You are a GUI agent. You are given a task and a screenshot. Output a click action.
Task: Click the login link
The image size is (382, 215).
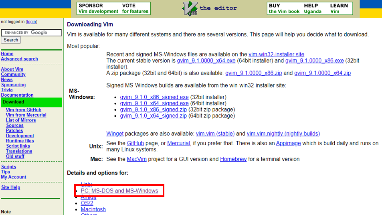tap(31, 22)
